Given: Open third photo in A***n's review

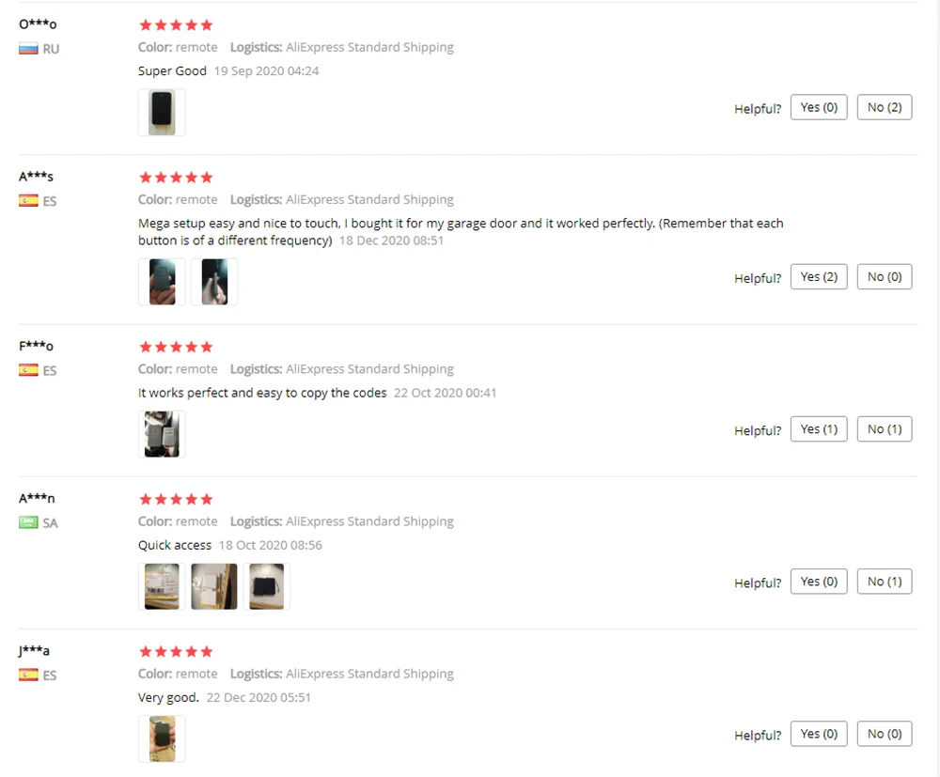Looking at the screenshot, I should [x=267, y=586].
